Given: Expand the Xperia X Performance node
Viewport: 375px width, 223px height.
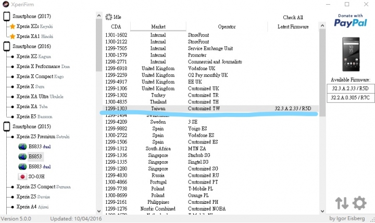Looking at the screenshot, I should pos(11,67).
